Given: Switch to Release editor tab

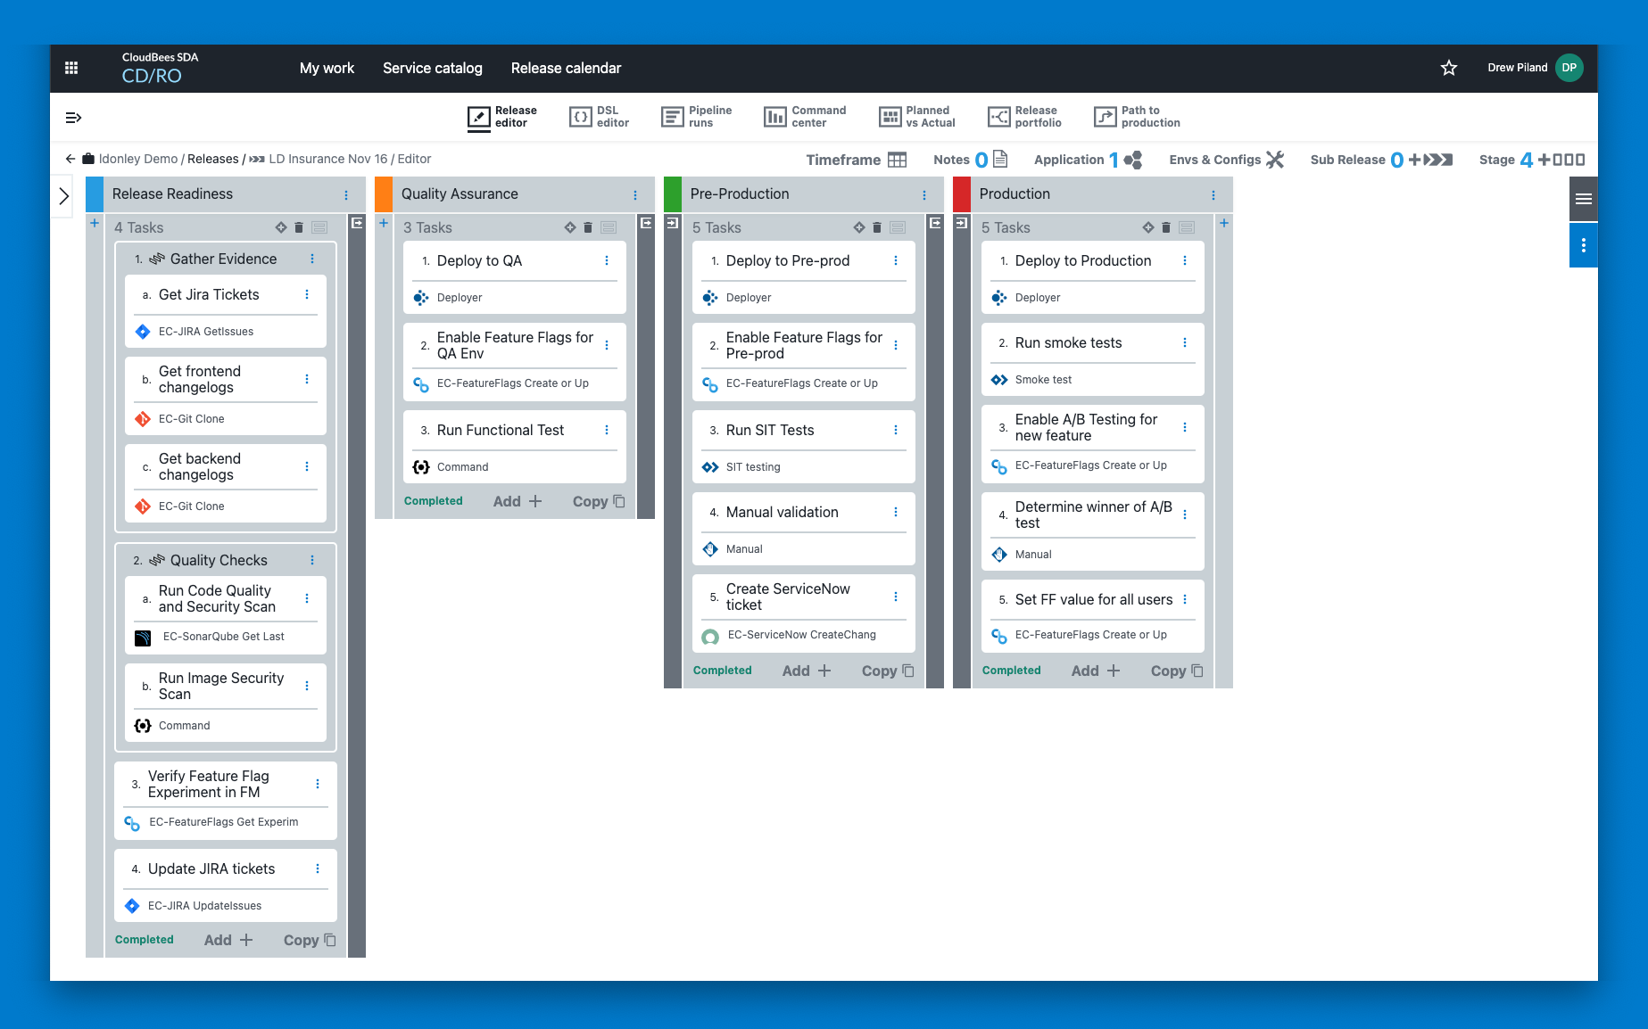Looking at the screenshot, I should point(502,117).
